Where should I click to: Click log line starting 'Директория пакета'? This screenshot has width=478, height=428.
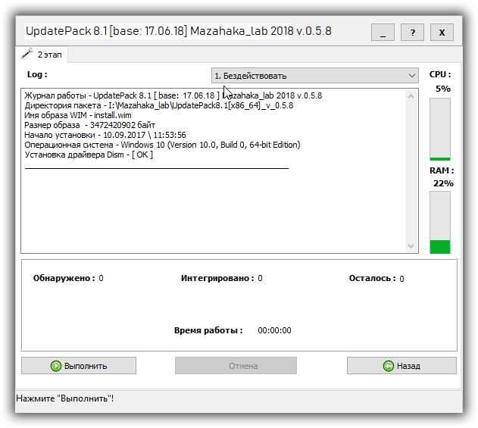159,105
